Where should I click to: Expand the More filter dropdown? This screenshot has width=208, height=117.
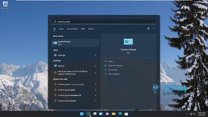[92, 29]
